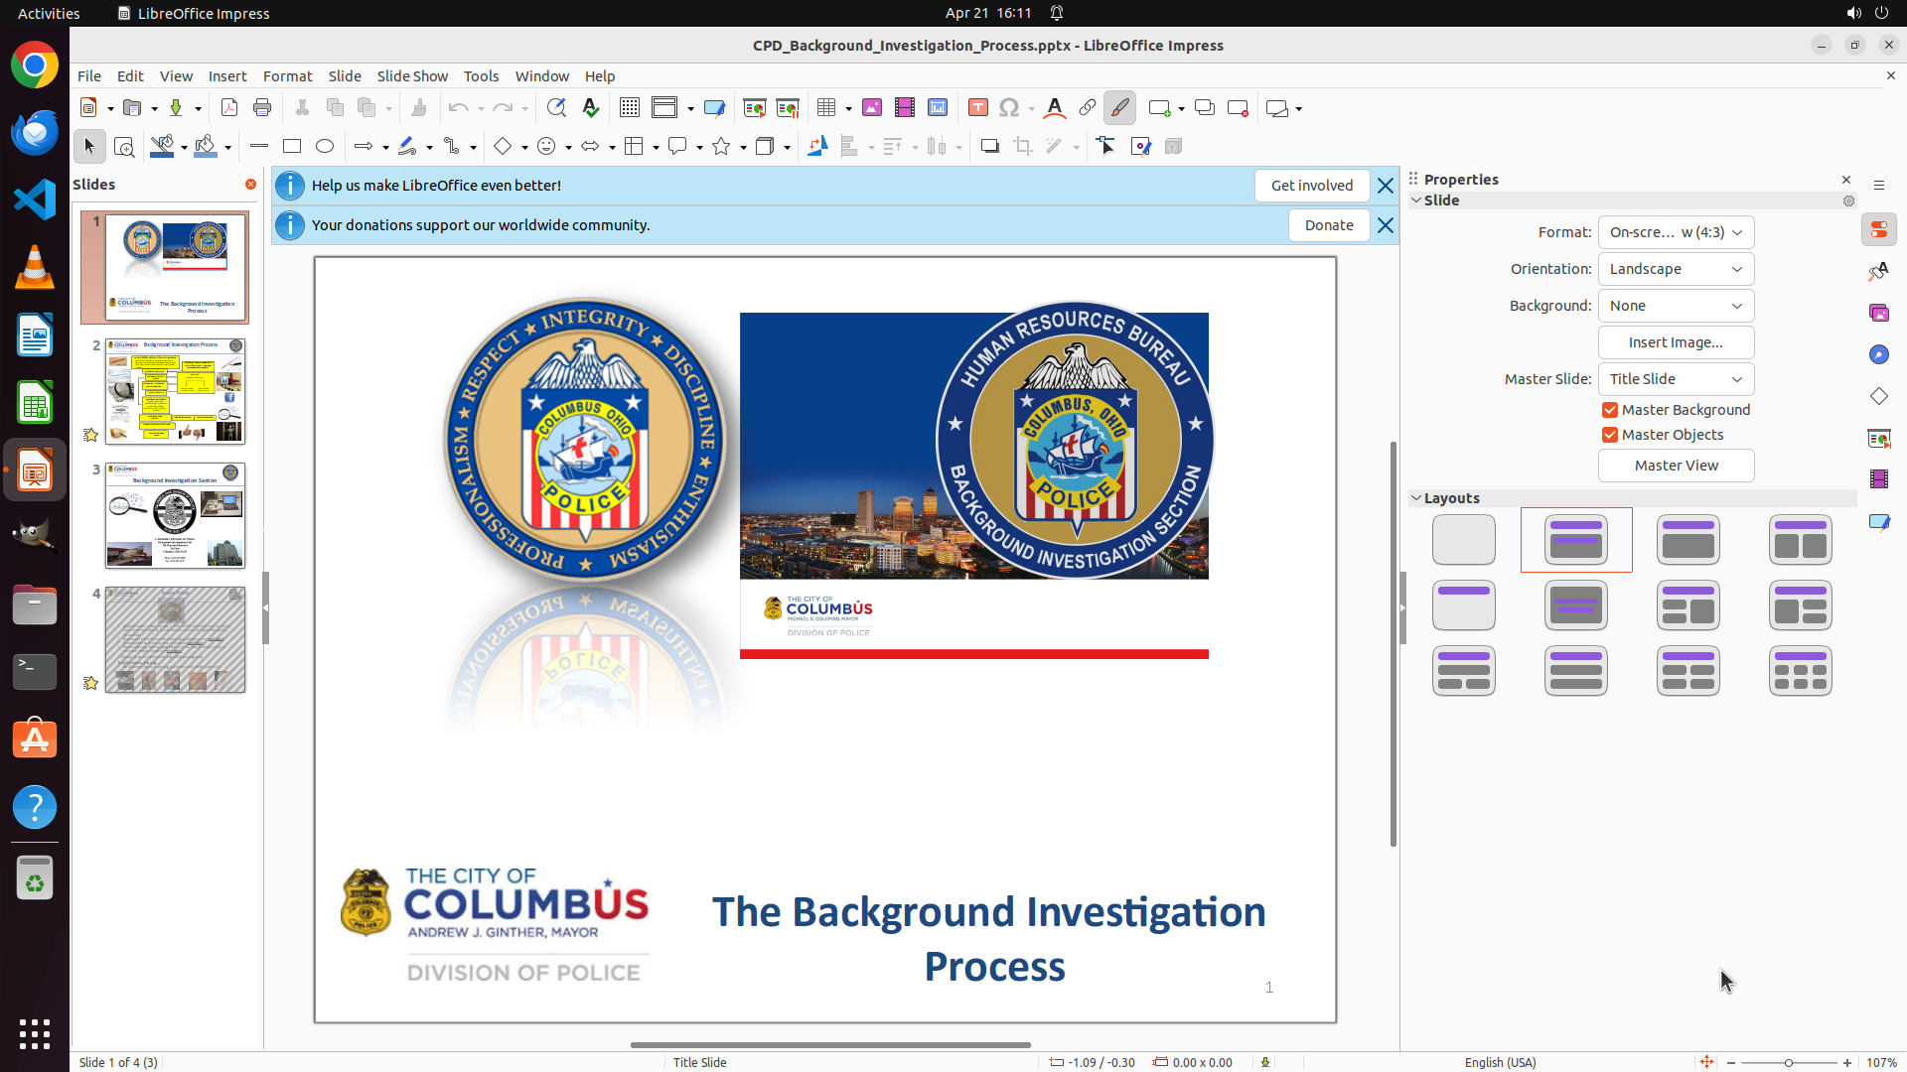Click the Donate button
This screenshot has width=1907, height=1072.
[1328, 225]
